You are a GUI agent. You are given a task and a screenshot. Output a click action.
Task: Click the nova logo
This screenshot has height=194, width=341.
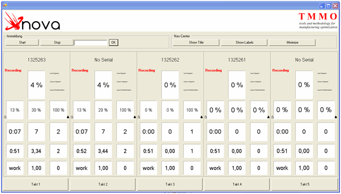pos(32,21)
